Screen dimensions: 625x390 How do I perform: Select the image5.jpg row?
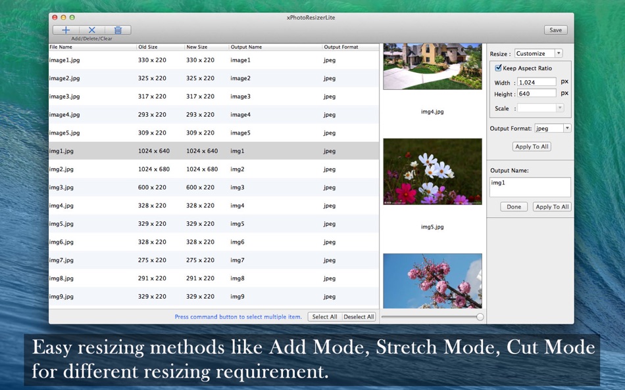214,133
